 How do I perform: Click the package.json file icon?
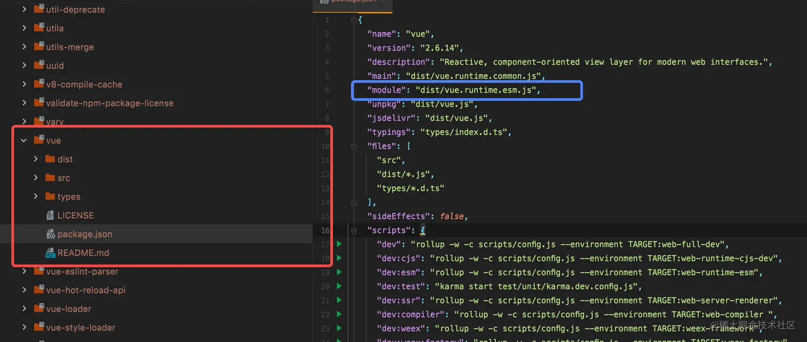coord(50,234)
